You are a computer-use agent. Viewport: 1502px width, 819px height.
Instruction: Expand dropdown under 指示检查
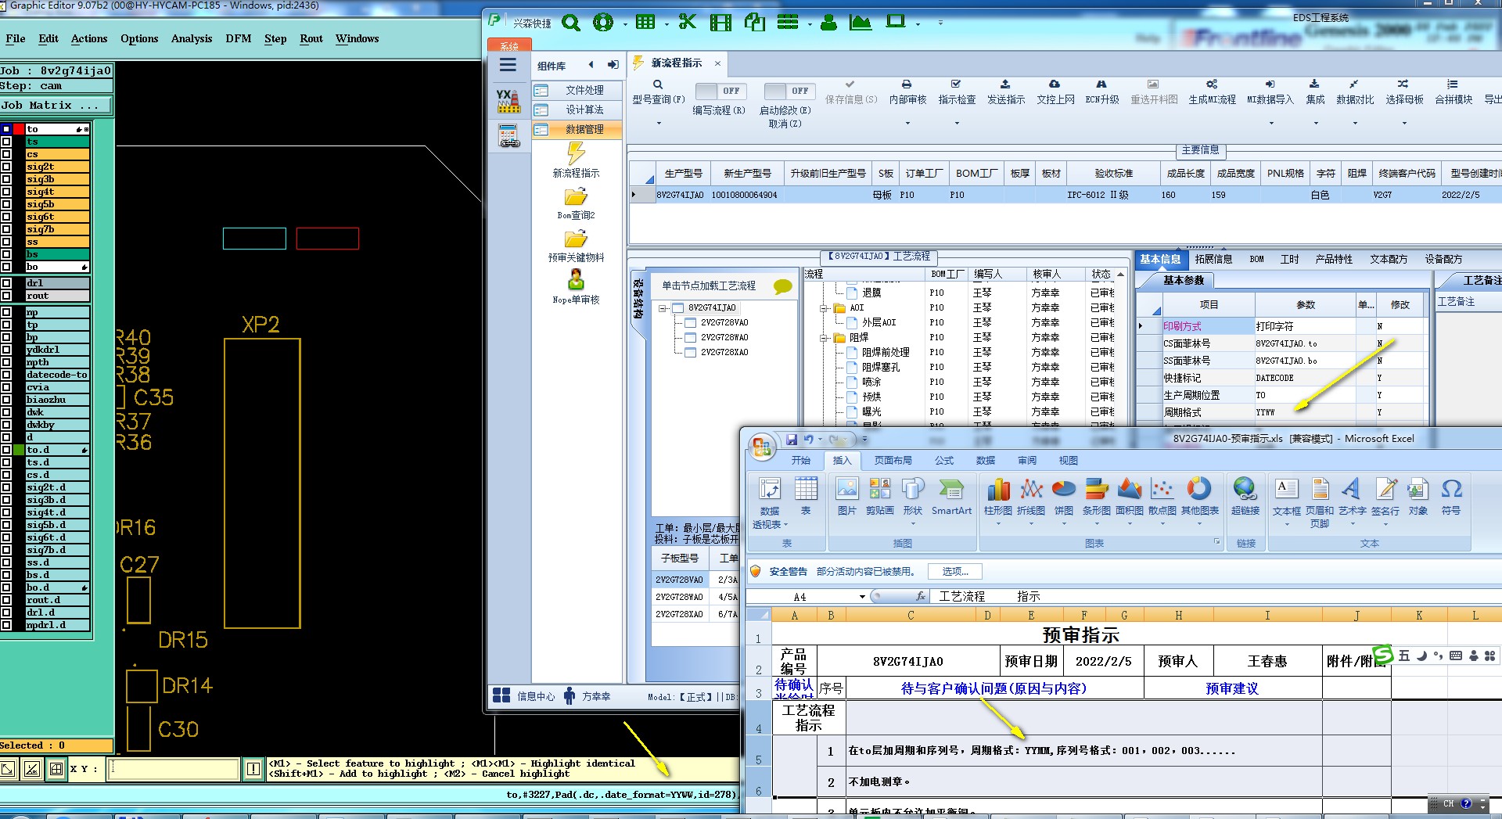[957, 124]
